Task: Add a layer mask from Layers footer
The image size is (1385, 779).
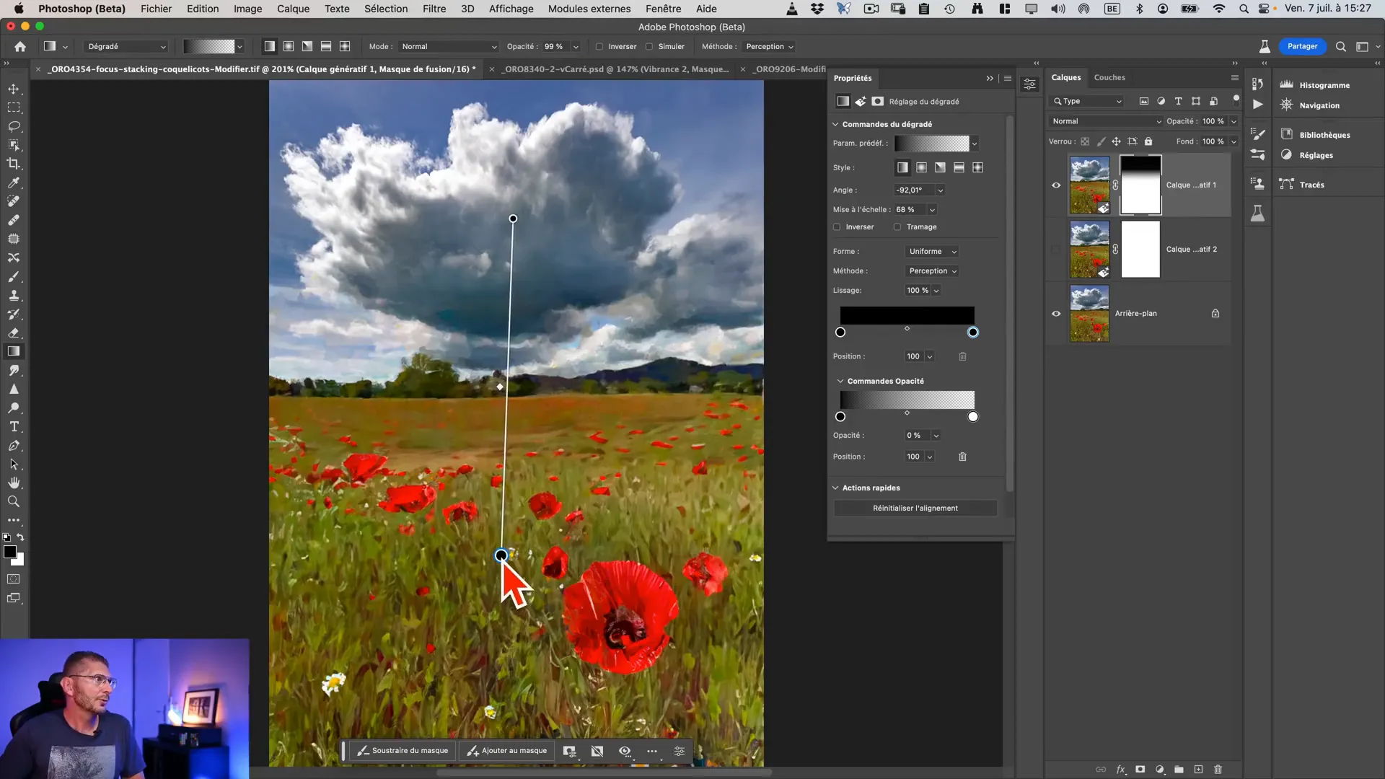Action: 1140,770
